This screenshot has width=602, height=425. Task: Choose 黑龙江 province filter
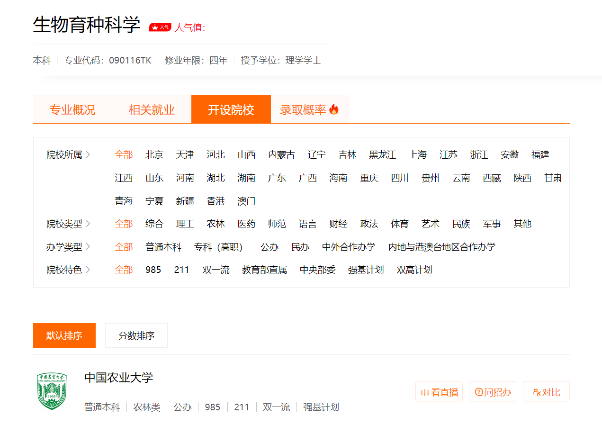click(x=383, y=154)
